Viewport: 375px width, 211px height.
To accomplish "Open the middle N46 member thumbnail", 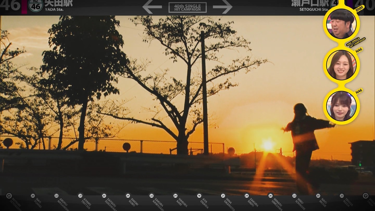I will point(341,65).
